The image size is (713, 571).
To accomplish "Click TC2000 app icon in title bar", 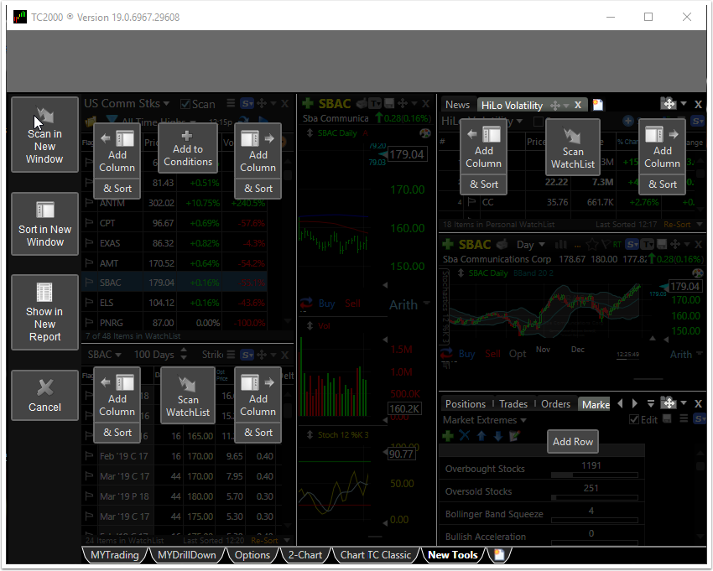I will tap(19, 17).
